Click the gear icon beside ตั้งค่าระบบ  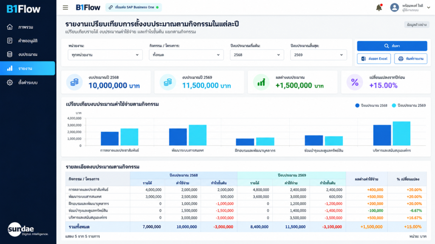[10, 83]
